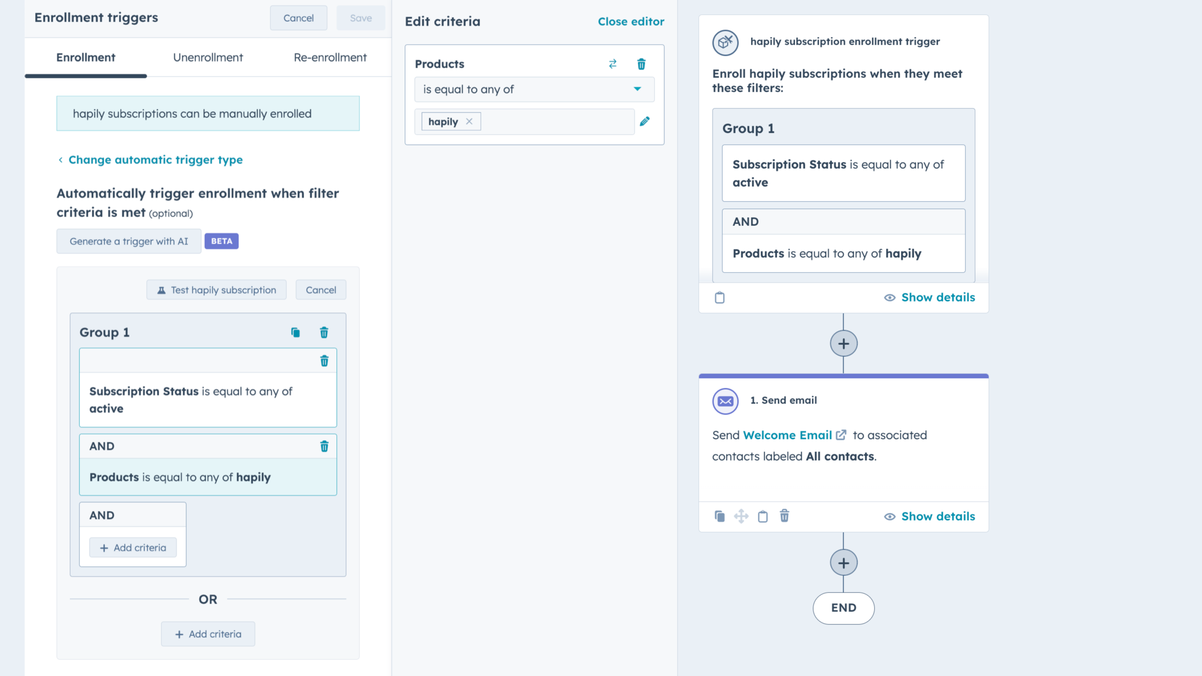Delete the Products criteria in the editor

641,64
